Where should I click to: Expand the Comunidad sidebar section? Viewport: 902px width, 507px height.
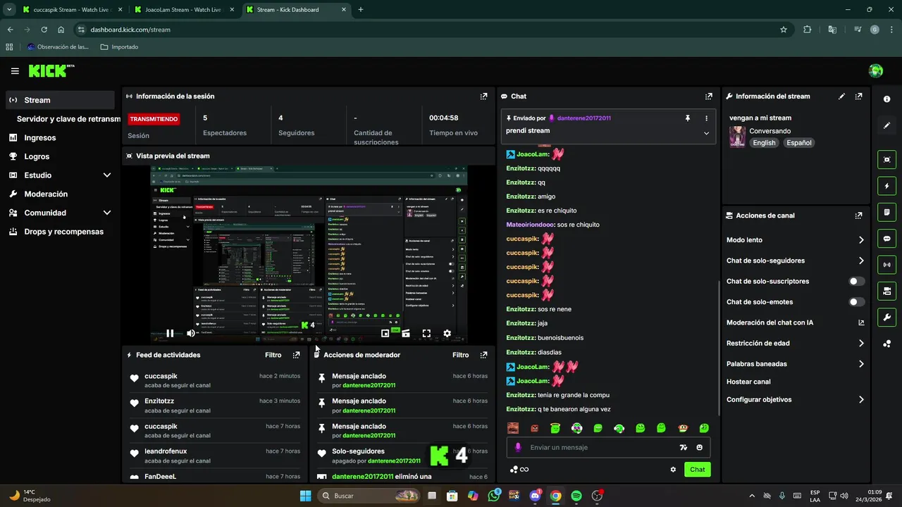[x=107, y=213]
